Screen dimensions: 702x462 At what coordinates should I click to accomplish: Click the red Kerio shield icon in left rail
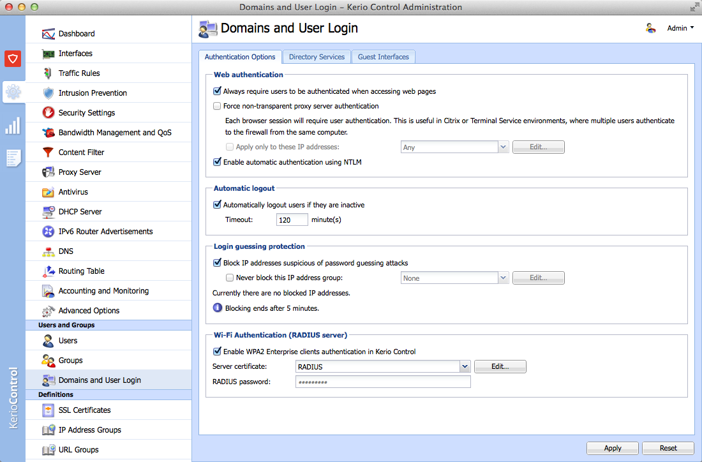pos(13,59)
